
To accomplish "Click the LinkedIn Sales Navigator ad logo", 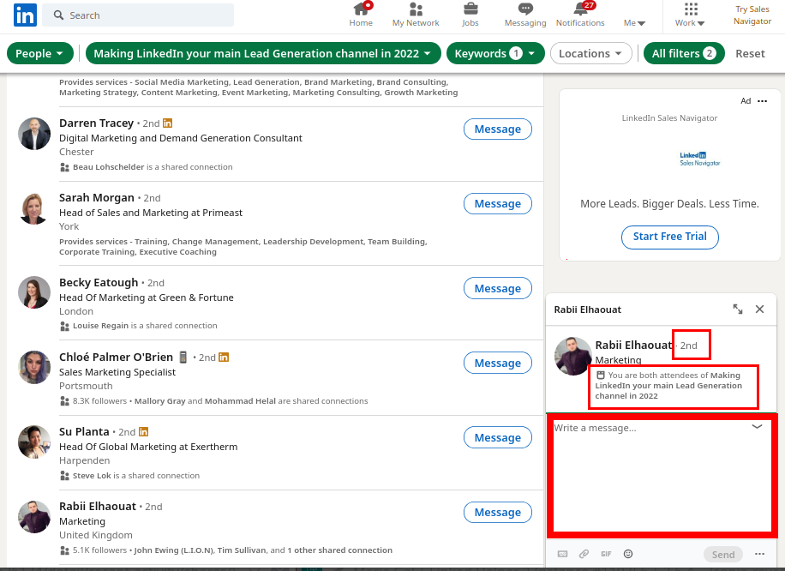I will coord(700,159).
